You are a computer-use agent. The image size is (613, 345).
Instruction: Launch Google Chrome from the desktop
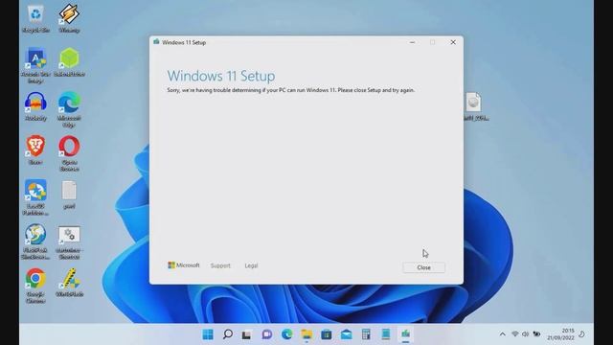tap(35, 286)
